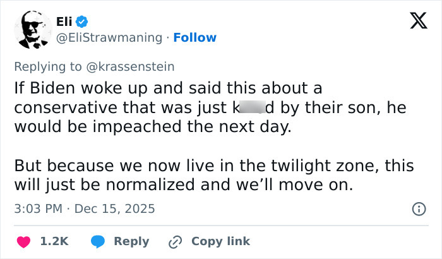Click the 'Replying to' label text
The height and width of the screenshot is (259, 442).
[49, 66]
